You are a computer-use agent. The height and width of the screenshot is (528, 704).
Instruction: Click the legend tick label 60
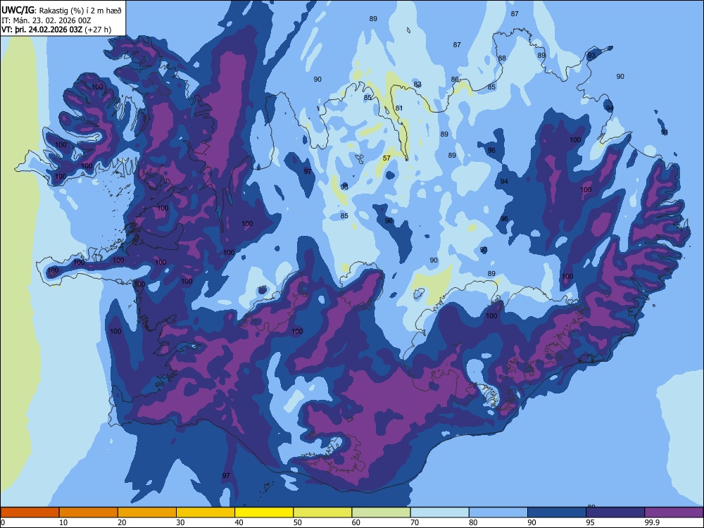point(356,522)
